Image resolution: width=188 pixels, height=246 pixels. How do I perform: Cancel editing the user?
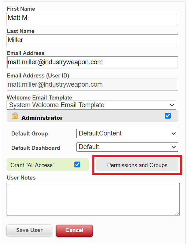click(x=74, y=231)
